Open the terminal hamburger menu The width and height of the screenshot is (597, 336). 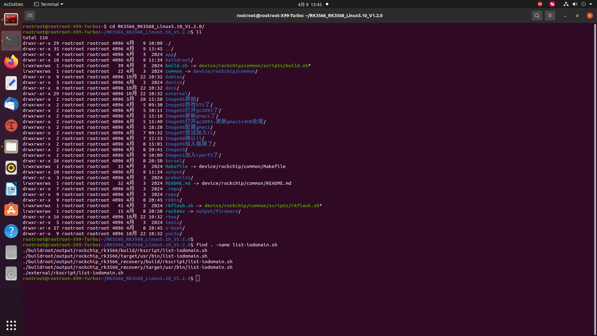coord(550,16)
